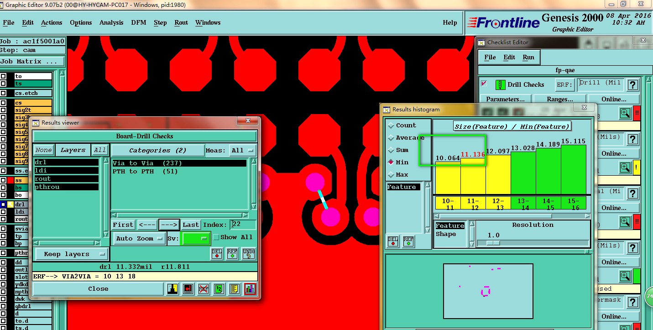Toggle the Drill Checks checkbox
Screen dimensions: 653x330
point(484,84)
